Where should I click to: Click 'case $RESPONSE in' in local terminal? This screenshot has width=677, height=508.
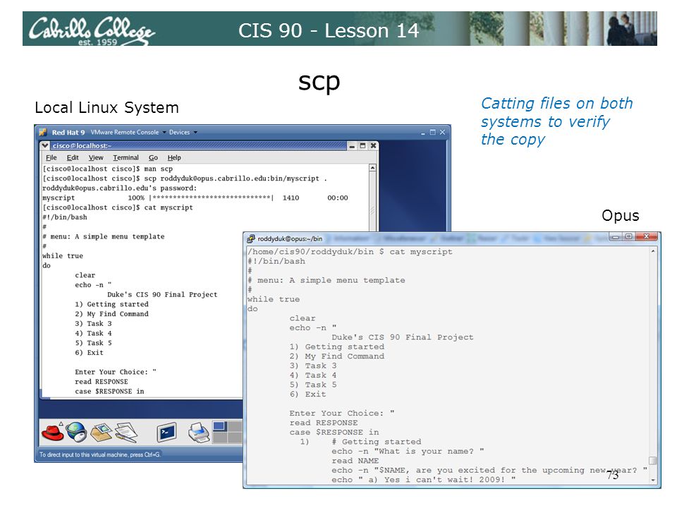[109, 392]
